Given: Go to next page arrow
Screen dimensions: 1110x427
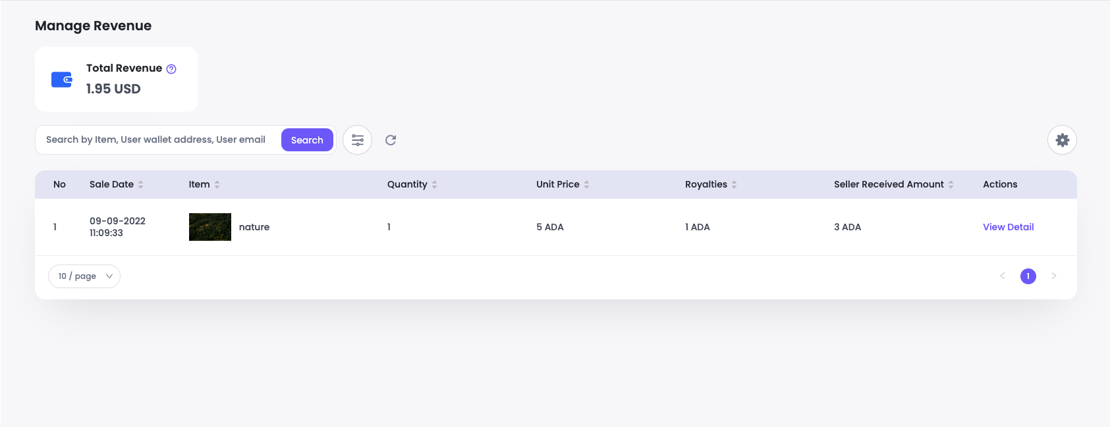Looking at the screenshot, I should [1054, 276].
